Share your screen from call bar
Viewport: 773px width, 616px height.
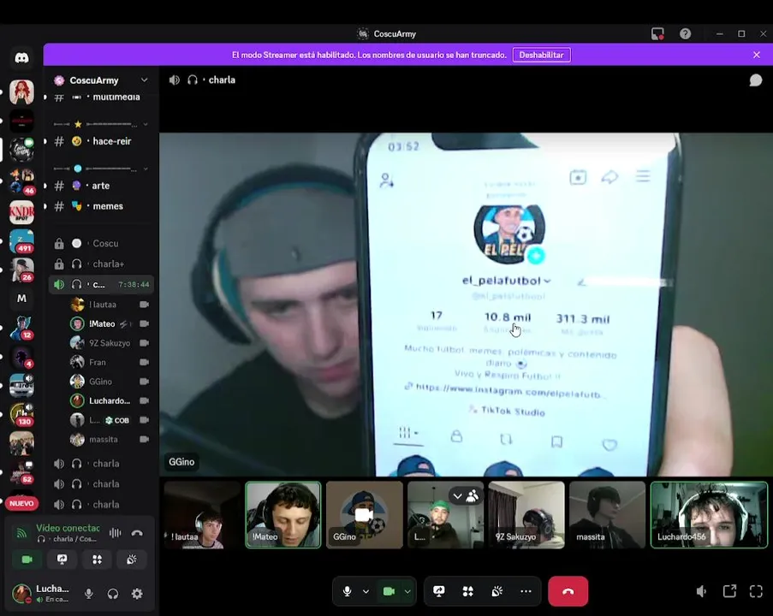click(x=439, y=591)
